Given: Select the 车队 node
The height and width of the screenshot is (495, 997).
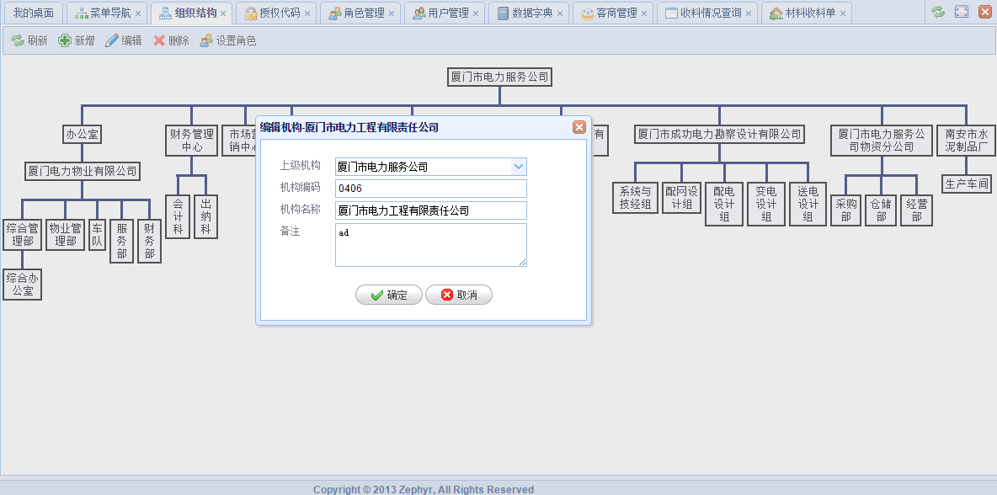Looking at the screenshot, I should [97, 235].
